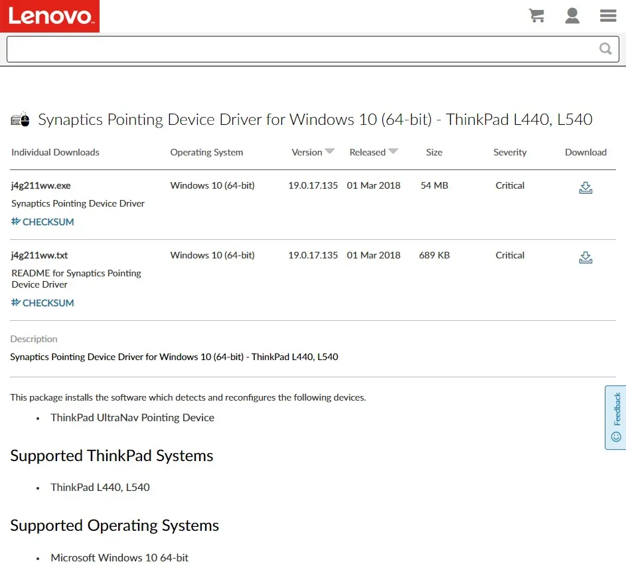Click ThinkPad UltraNav Pointing Device item
626x580 pixels.
coord(132,417)
